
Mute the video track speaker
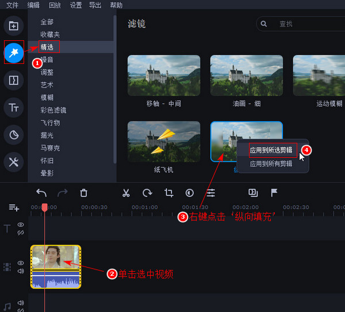(21, 271)
